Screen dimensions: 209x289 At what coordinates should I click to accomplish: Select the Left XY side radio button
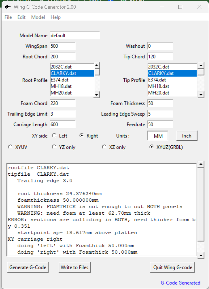coord(54,136)
